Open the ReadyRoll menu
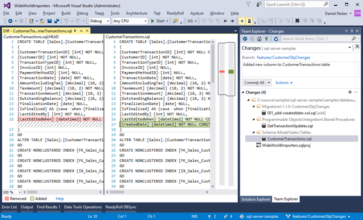 pyautogui.click(x=175, y=13)
